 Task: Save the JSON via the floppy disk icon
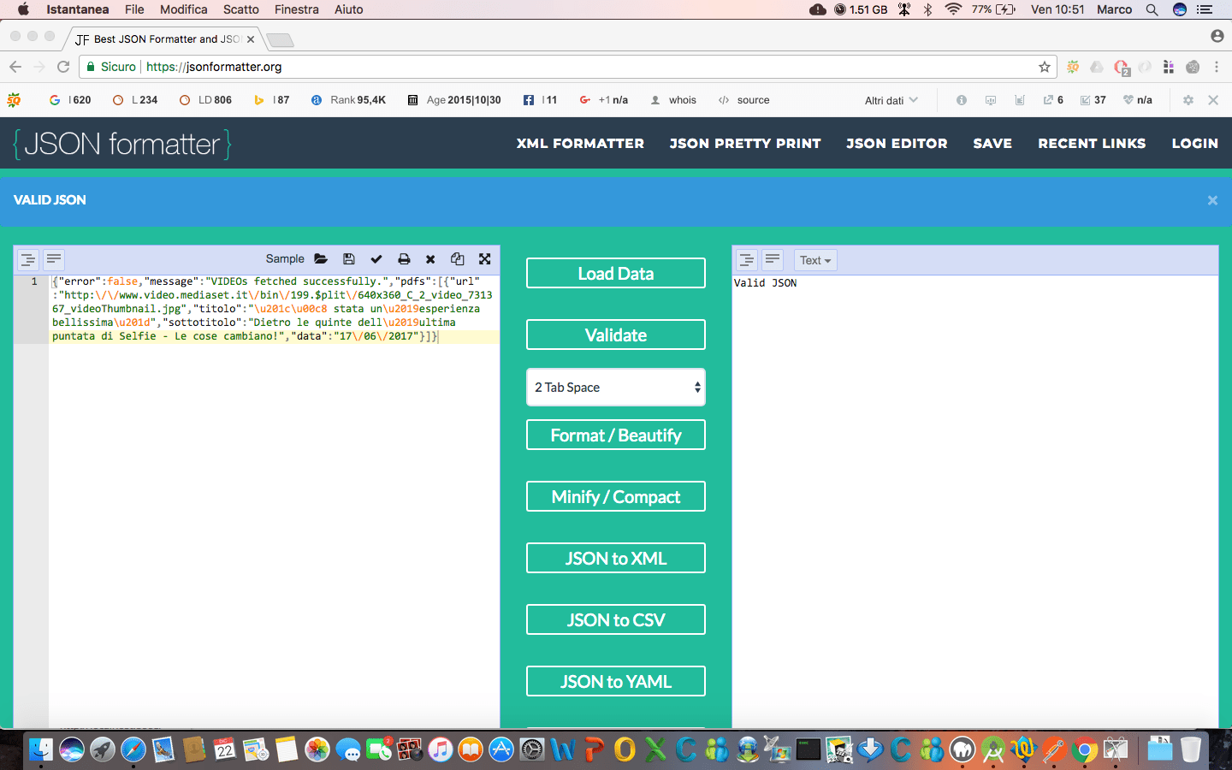pyautogui.click(x=348, y=258)
